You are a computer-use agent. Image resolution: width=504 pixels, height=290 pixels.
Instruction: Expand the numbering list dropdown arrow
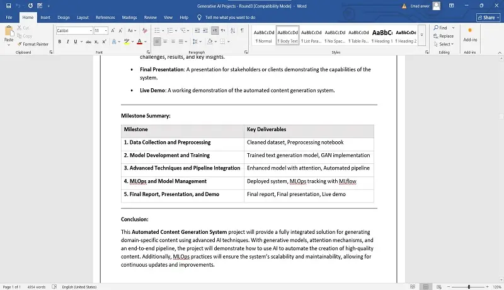(x=176, y=30)
